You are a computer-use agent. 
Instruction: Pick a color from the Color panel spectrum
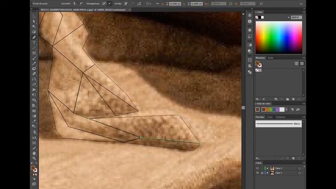[279, 37]
